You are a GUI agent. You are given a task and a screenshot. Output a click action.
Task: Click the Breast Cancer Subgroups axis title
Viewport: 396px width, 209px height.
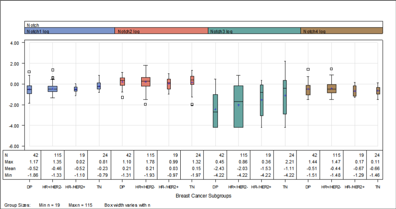204,195
